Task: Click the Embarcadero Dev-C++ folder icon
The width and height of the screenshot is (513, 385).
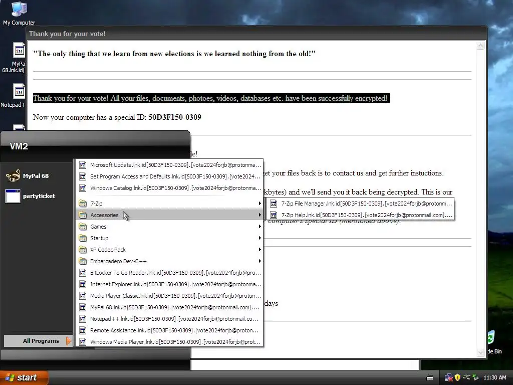Action: (83, 261)
